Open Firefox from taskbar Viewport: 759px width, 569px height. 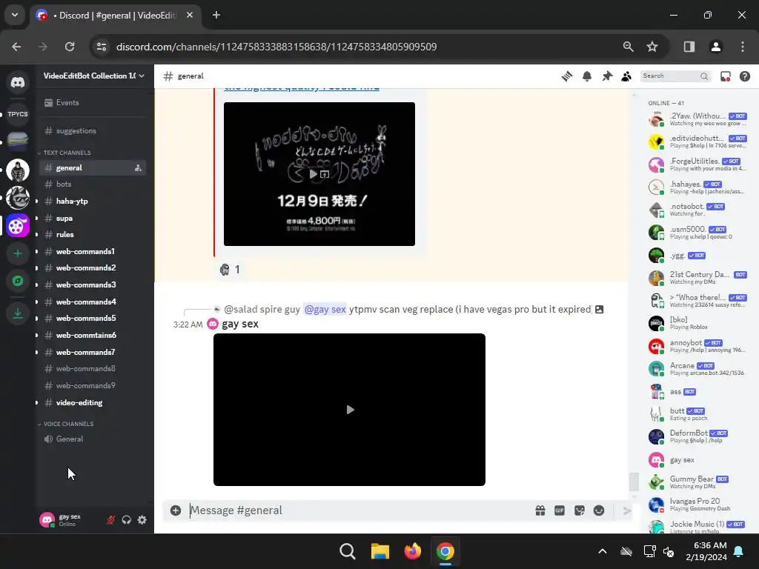click(x=412, y=551)
